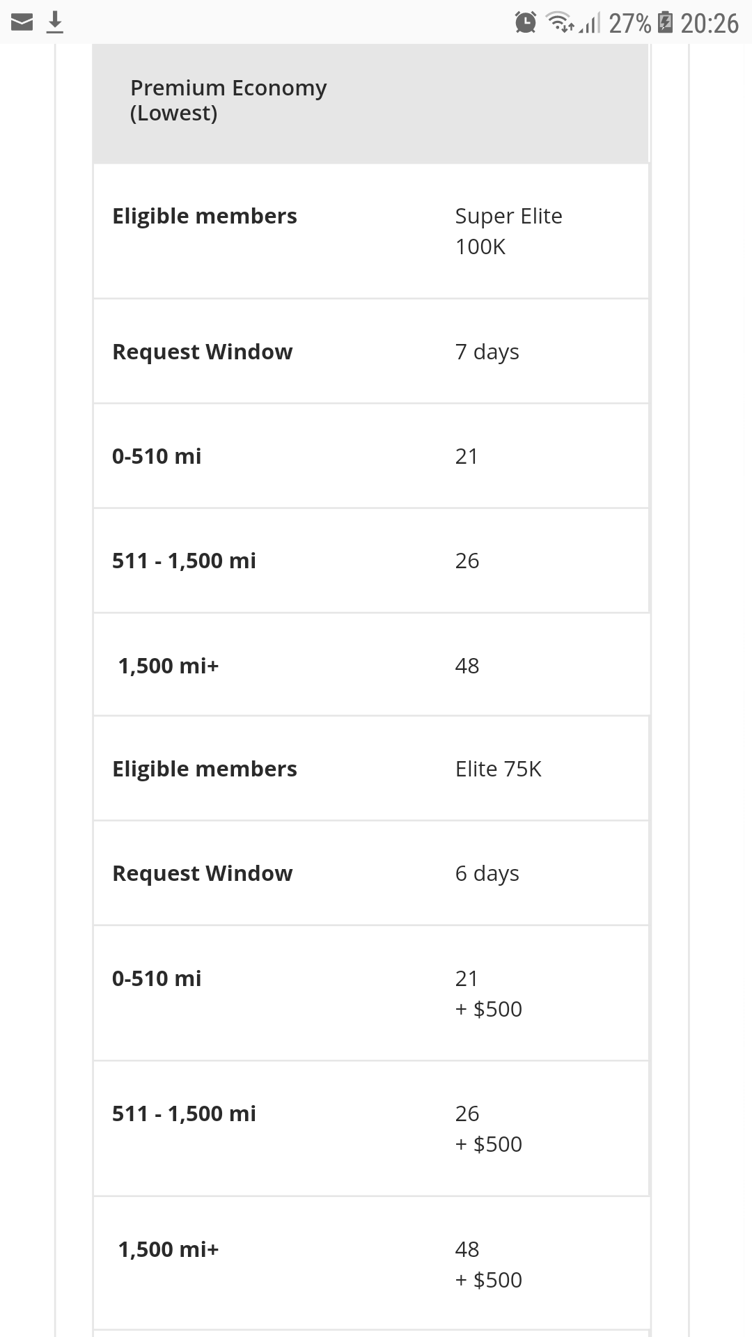752x1337 pixels.
Task: Tap the 27% battery percentage
Action: click(630, 24)
